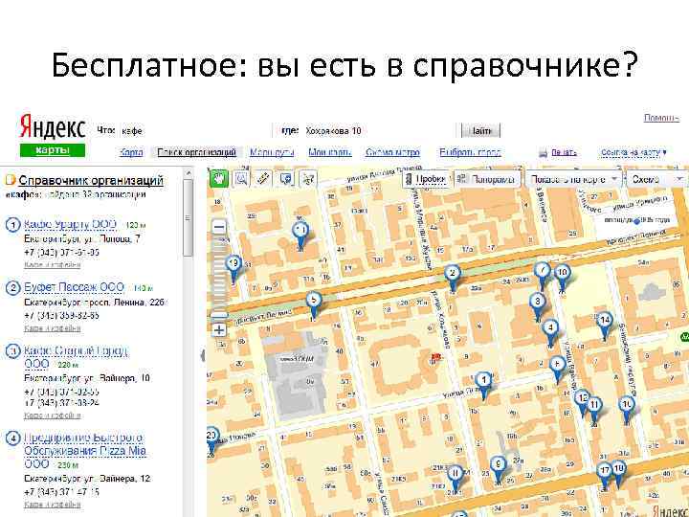689x517 pixels.
Task: Click the print icon beside Печать
Action: pyautogui.click(x=544, y=153)
